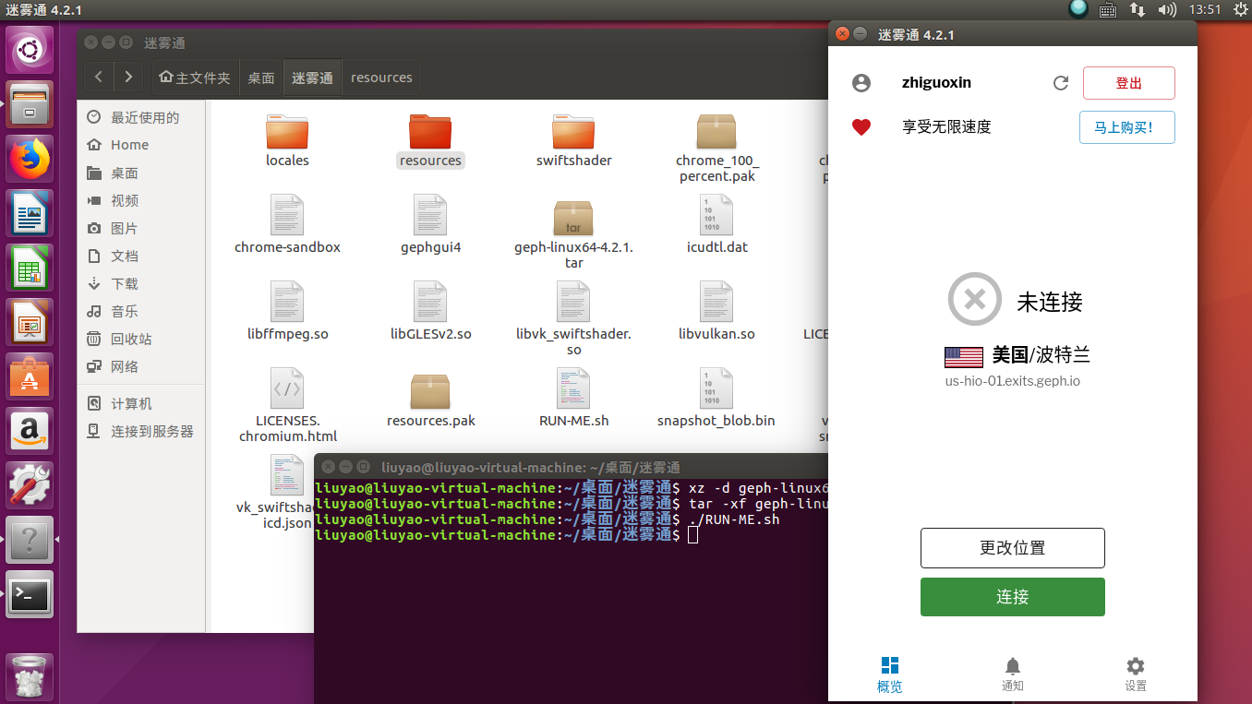Screen dimensions: 1252x704
Task: Open 回收站 in the sidebar
Action: 143,339
